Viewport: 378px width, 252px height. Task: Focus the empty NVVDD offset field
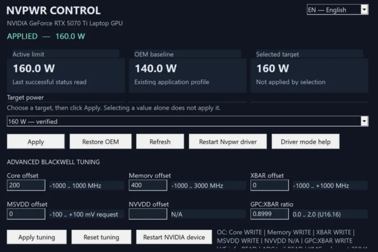(148, 214)
